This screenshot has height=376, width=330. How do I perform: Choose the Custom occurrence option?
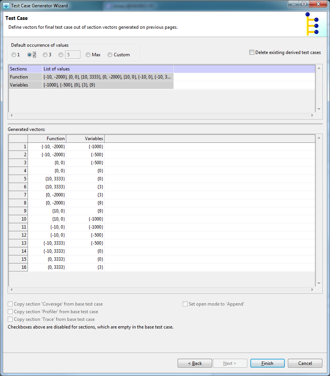pos(110,55)
